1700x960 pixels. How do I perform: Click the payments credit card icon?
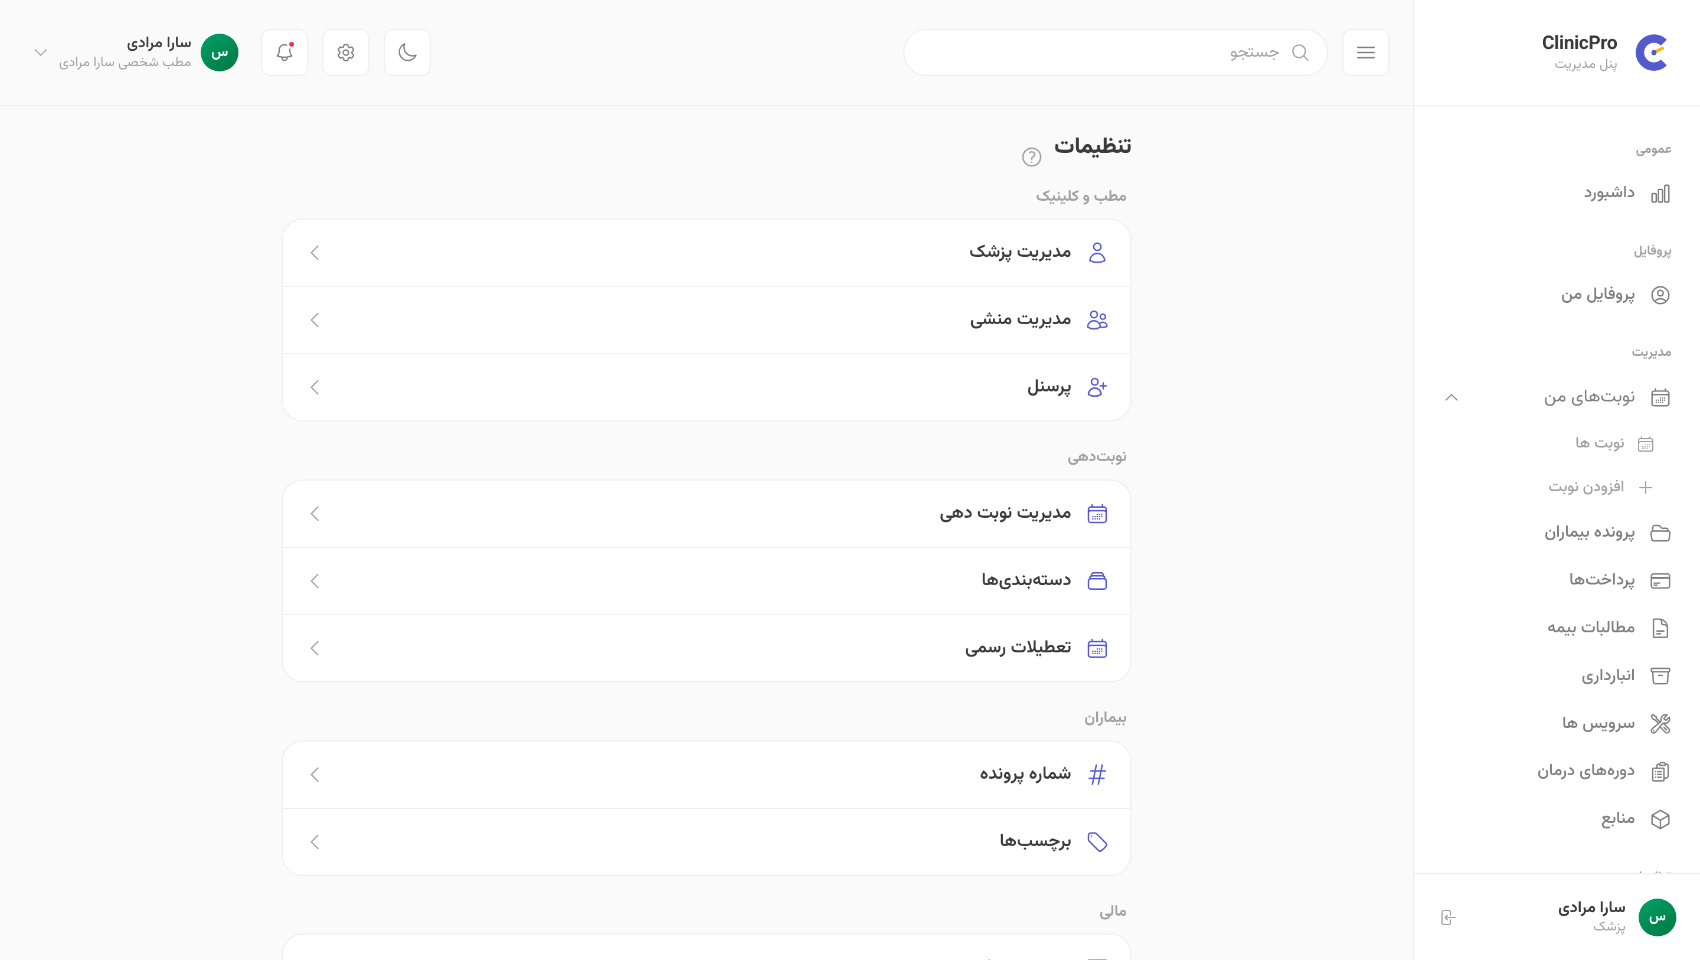(1660, 580)
